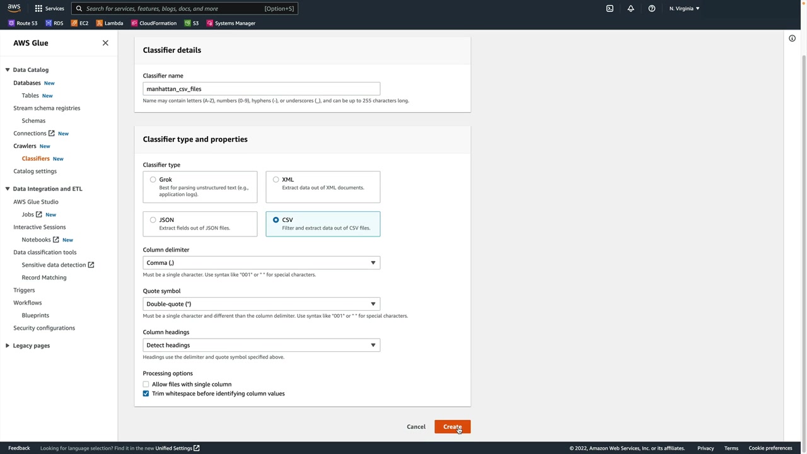807x454 pixels.
Task: Enable Allow files with single column
Action: pyautogui.click(x=146, y=384)
